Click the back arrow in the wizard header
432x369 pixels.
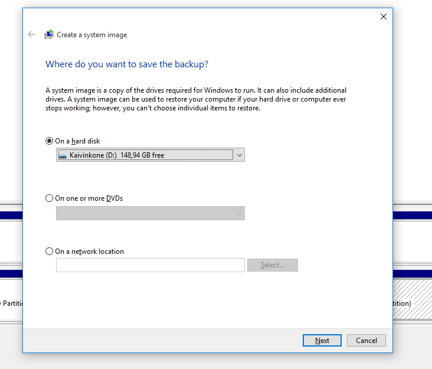point(31,34)
